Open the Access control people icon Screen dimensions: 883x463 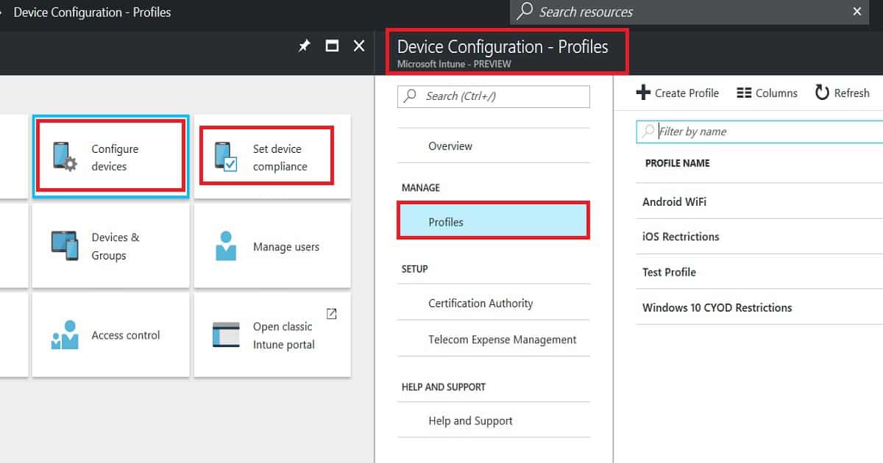tap(65, 334)
